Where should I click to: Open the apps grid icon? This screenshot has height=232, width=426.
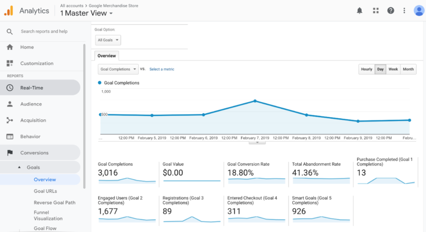tap(376, 11)
